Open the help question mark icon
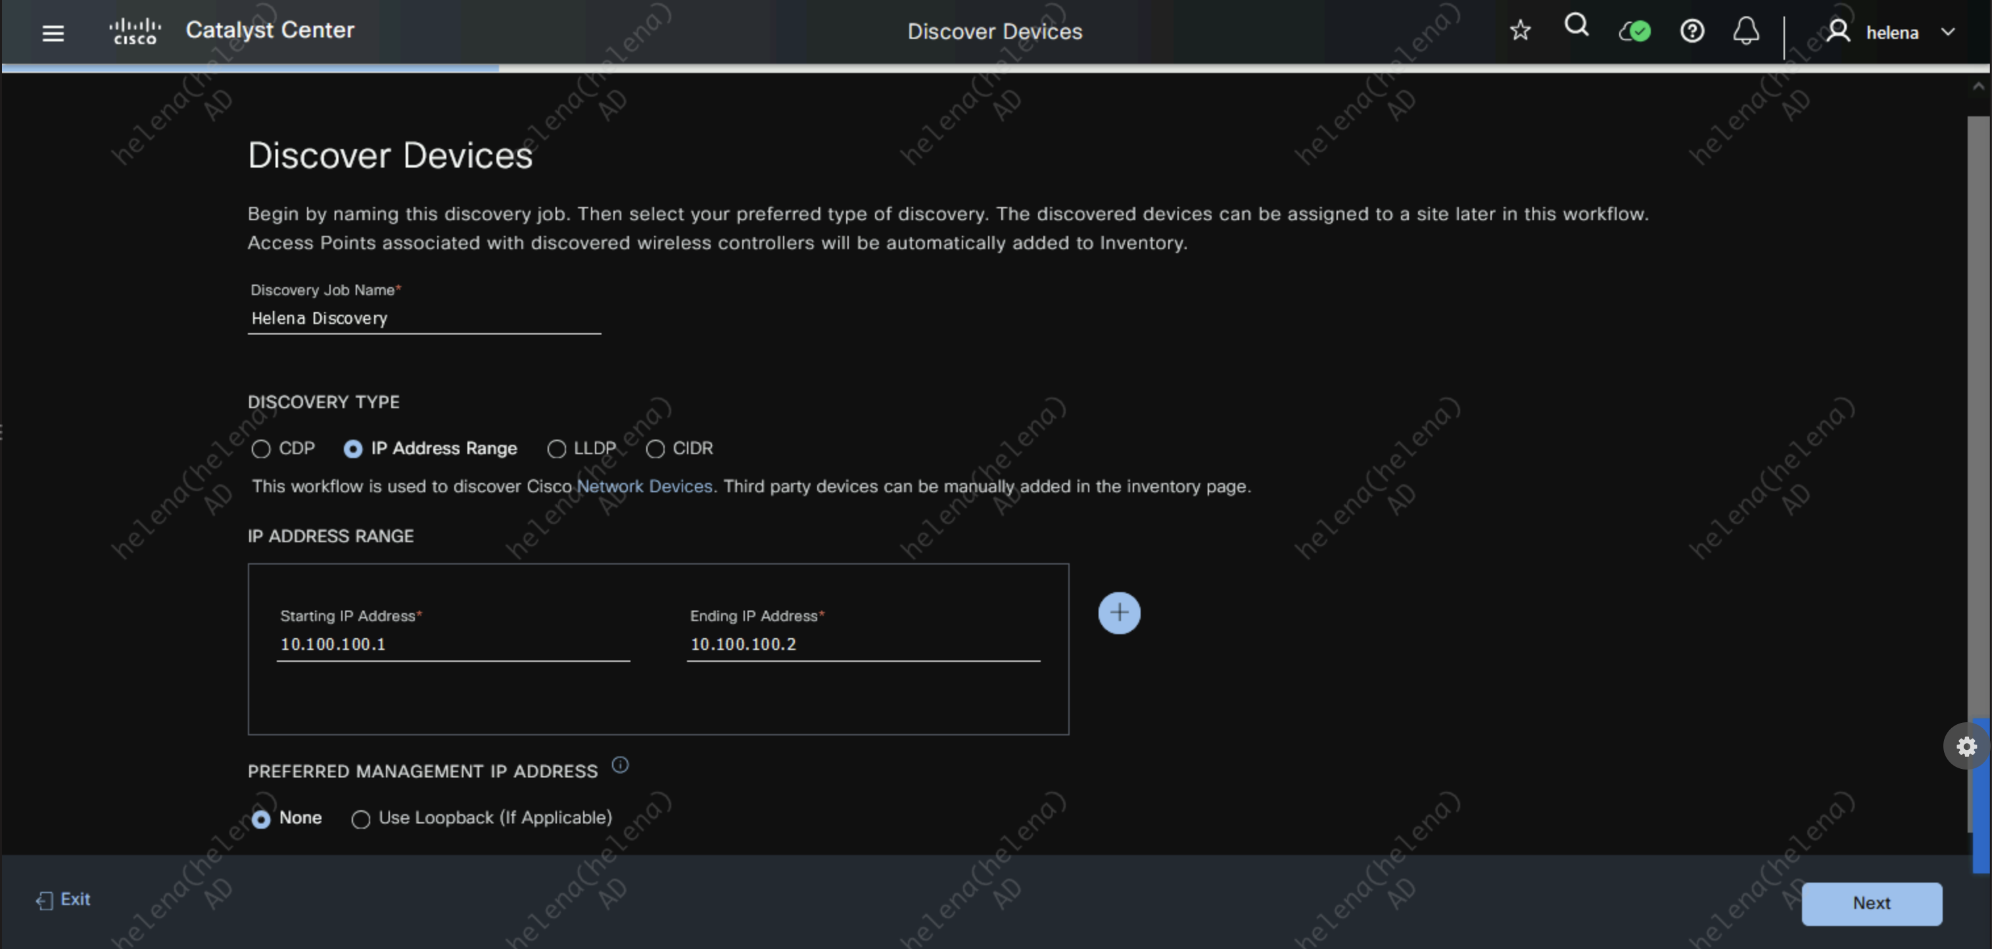 1691,32
